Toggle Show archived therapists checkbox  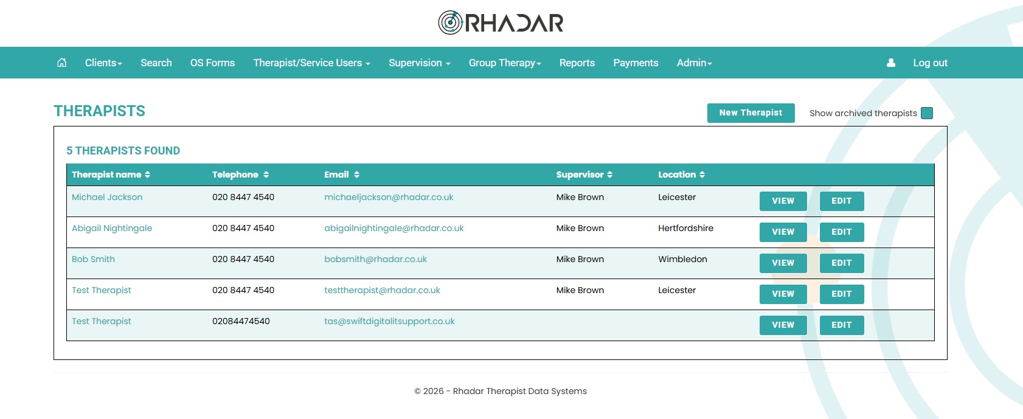pos(927,113)
